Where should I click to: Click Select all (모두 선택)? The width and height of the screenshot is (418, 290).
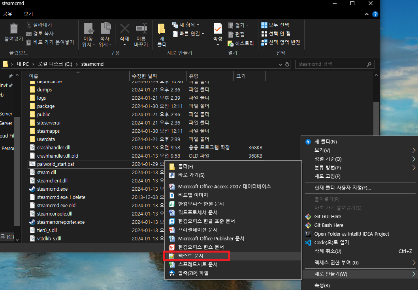[275, 25]
